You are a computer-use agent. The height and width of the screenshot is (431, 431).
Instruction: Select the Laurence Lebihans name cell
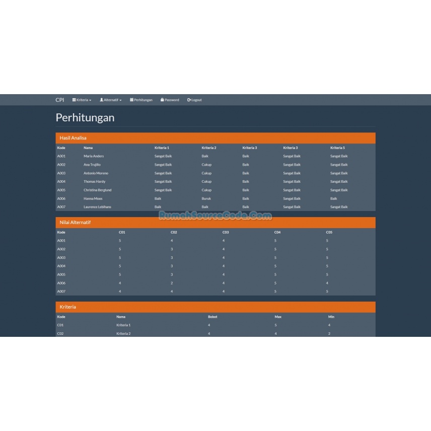pyautogui.click(x=97, y=207)
